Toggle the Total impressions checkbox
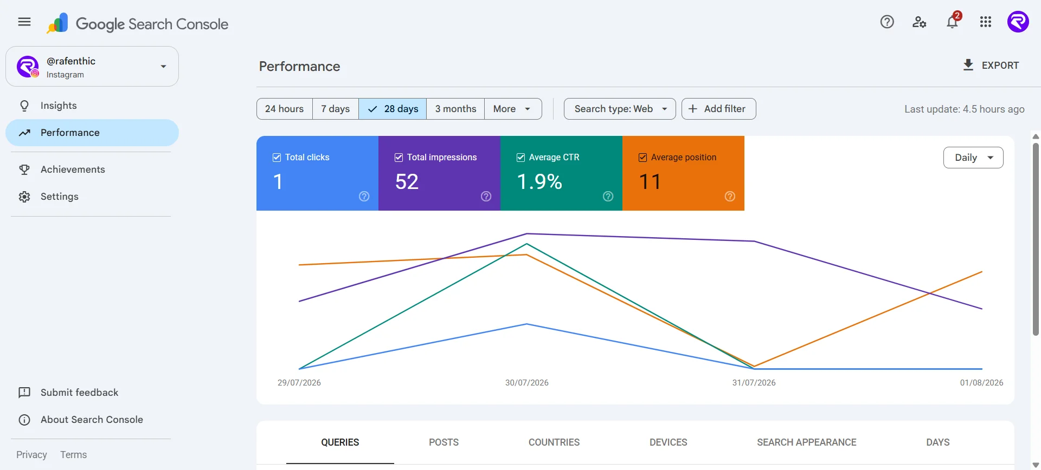 click(x=399, y=158)
